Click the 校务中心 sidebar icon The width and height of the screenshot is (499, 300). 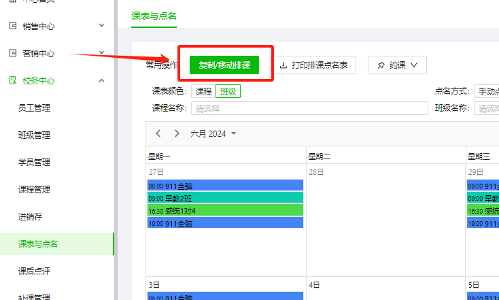click(x=12, y=81)
